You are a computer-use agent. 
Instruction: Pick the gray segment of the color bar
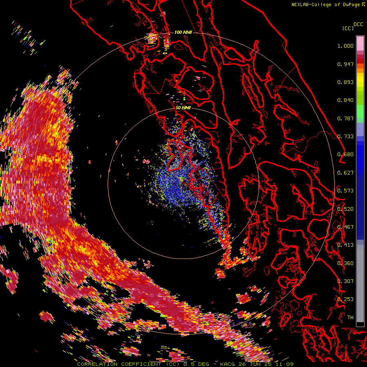coord(360,283)
